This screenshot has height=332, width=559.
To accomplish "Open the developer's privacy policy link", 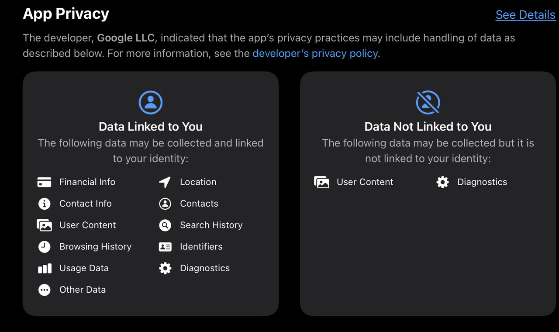I will click(315, 54).
